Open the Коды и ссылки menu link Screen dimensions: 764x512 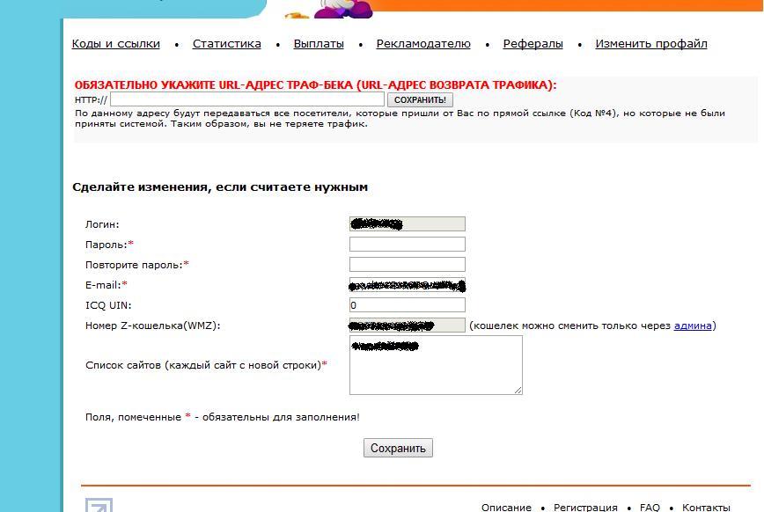[x=116, y=44]
